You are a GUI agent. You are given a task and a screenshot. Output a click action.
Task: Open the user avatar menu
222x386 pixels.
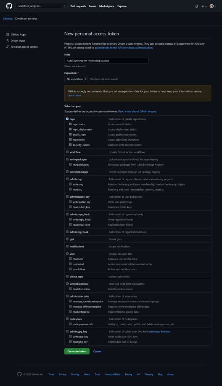(x=212, y=6)
